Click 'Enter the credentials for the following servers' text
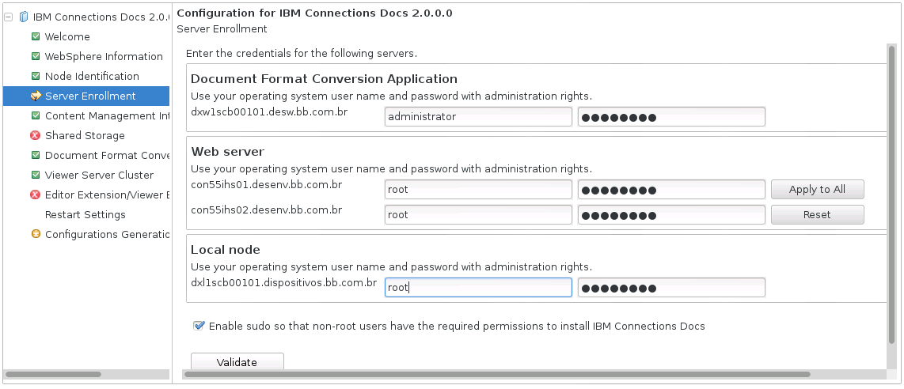 (302, 54)
